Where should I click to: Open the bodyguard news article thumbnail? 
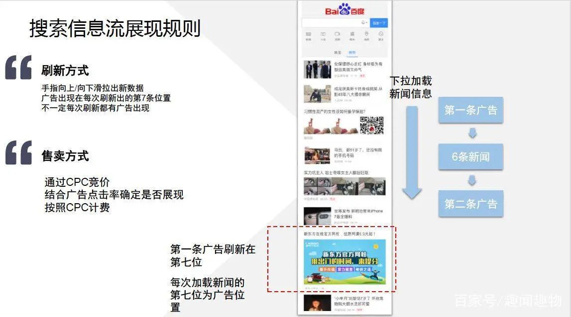[317, 70]
